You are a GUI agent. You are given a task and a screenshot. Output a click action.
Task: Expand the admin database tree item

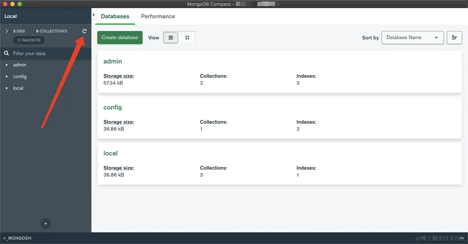pos(7,65)
